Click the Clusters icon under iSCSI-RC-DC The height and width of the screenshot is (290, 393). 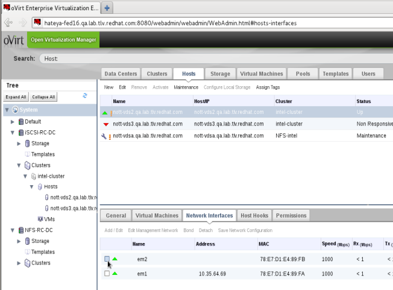click(27, 165)
